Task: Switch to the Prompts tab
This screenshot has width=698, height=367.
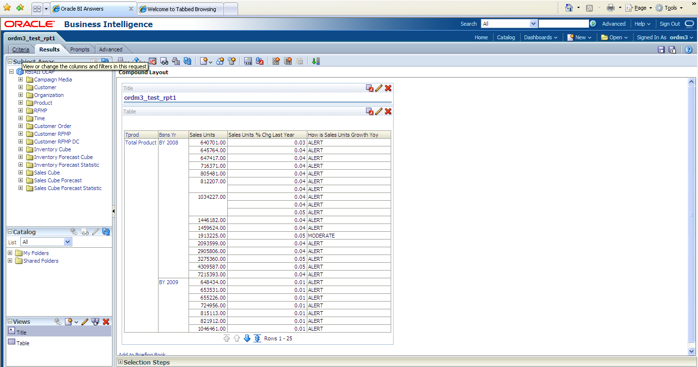Action: [79, 49]
